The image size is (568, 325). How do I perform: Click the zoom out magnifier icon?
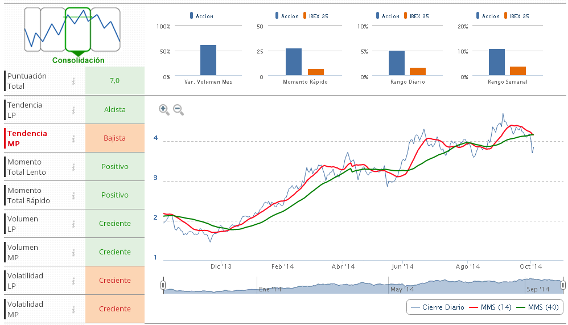[178, 109]
